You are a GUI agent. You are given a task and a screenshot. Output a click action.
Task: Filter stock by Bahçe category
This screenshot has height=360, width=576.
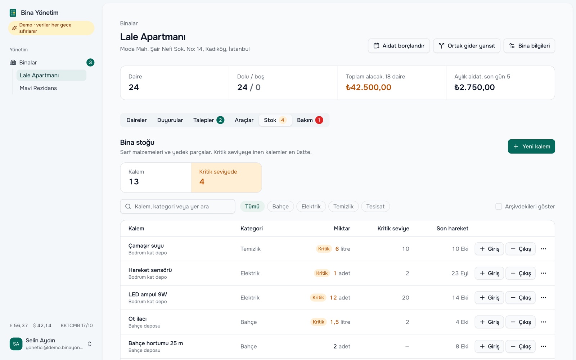tap(280, 207)
